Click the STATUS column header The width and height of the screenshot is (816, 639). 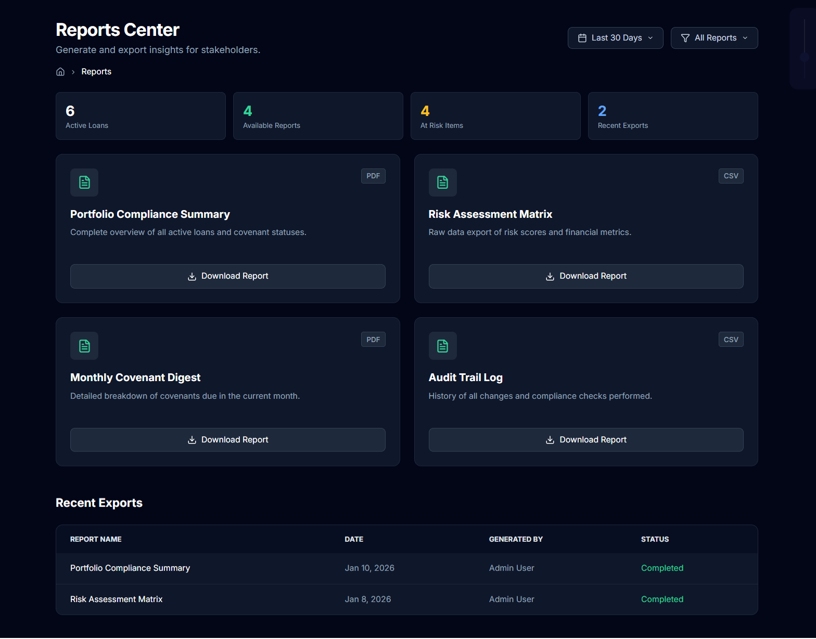pyautogui.click(x=655, y=539)
